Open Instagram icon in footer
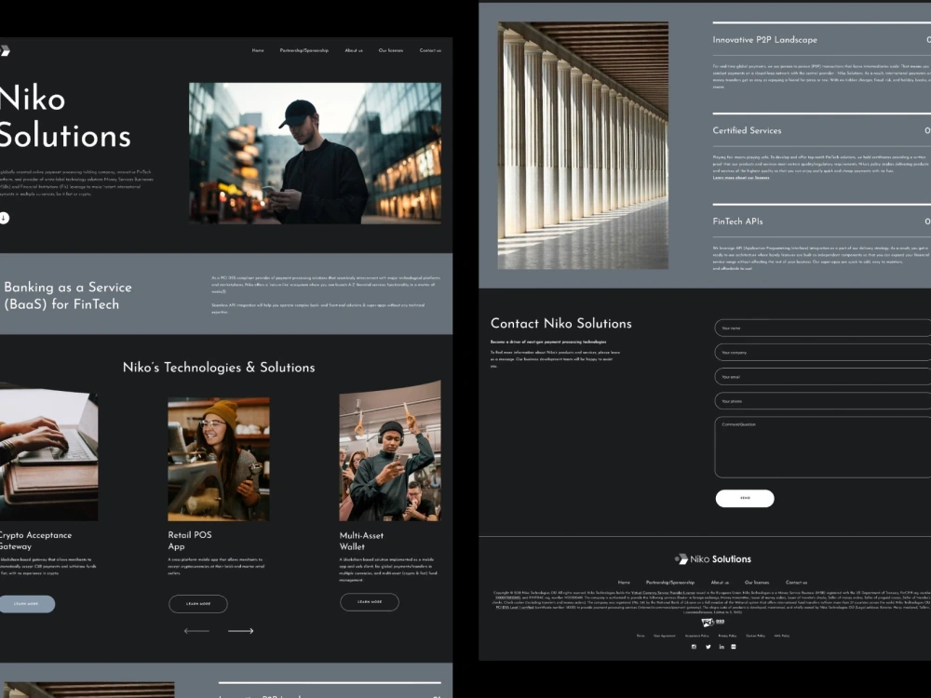 pos(694,647)
